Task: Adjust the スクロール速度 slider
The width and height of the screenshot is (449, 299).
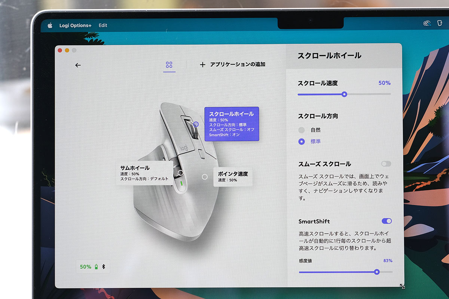Action: pos(344,94)
